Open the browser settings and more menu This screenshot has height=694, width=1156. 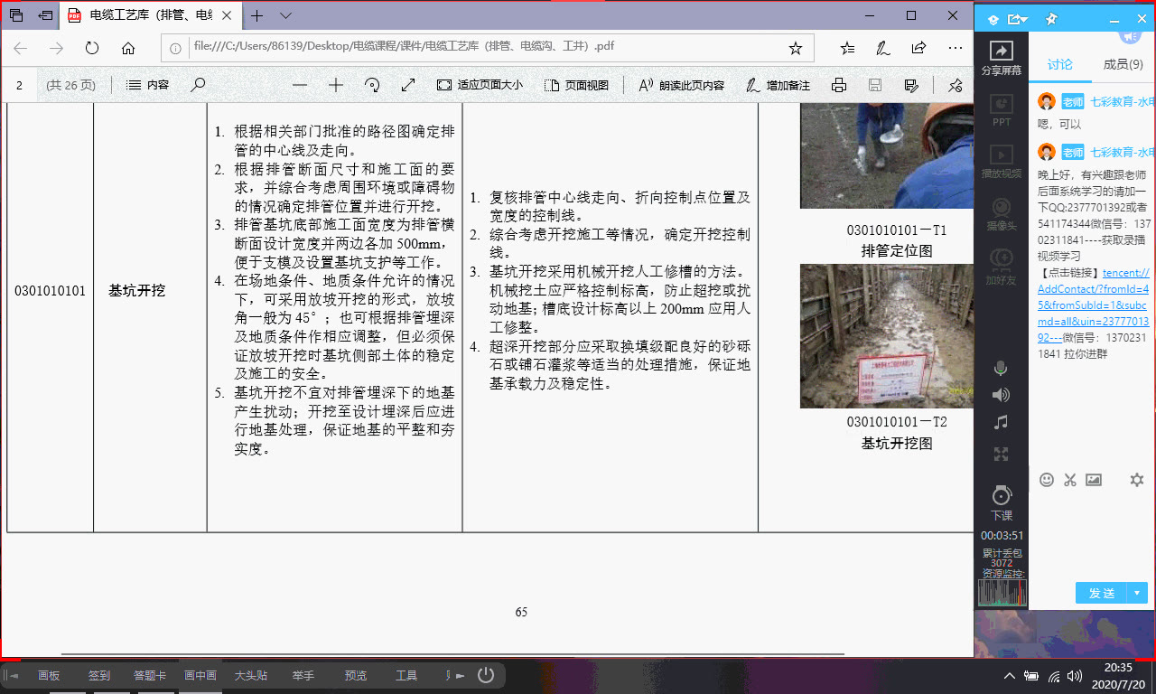[955, 48]
